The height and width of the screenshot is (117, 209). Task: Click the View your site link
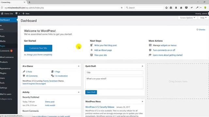[x=101, y=55]
